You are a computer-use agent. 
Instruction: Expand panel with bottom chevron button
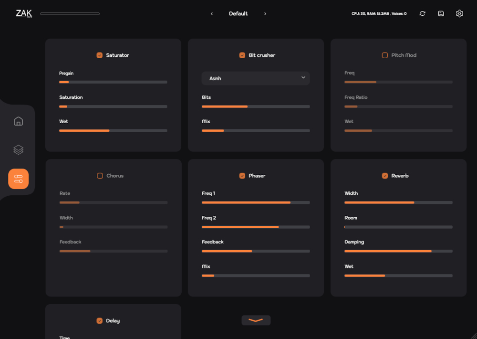click(256, 320)
